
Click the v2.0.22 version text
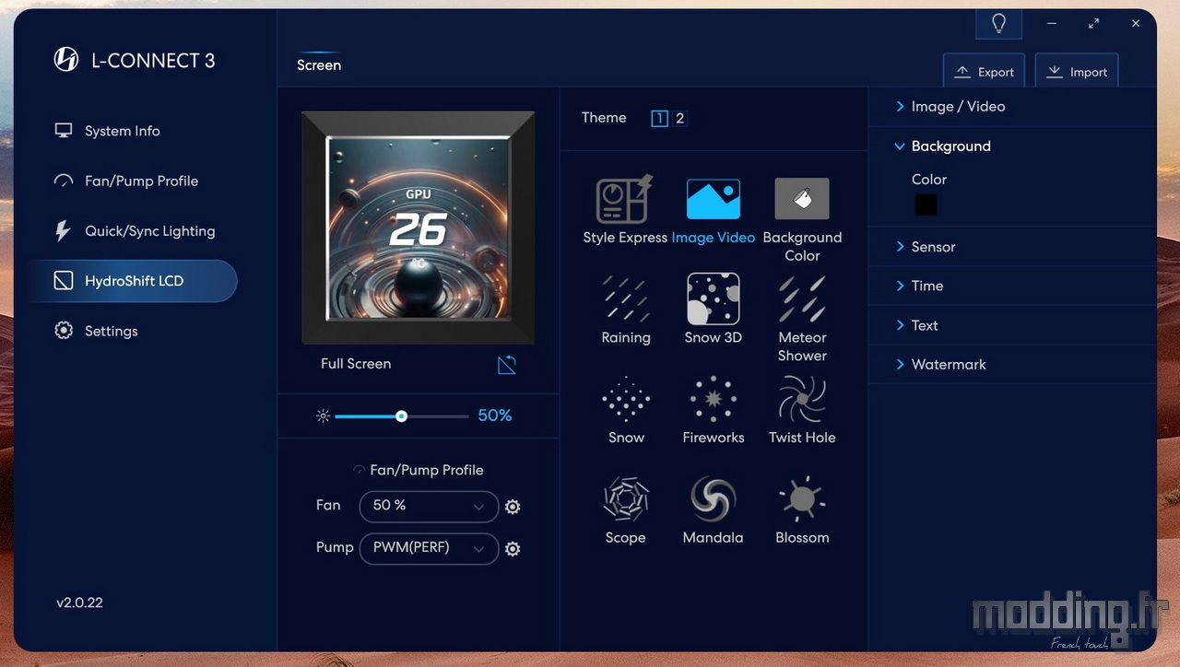point(79,603)
